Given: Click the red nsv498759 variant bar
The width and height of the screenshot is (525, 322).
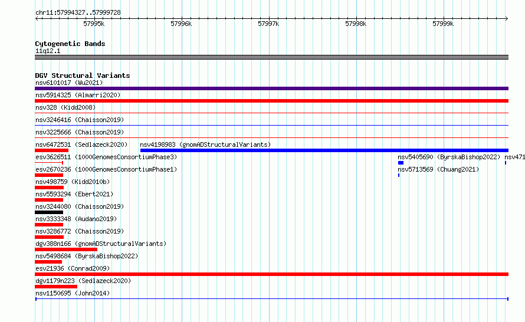Looking at the screenshot, I should pos(49,188).
